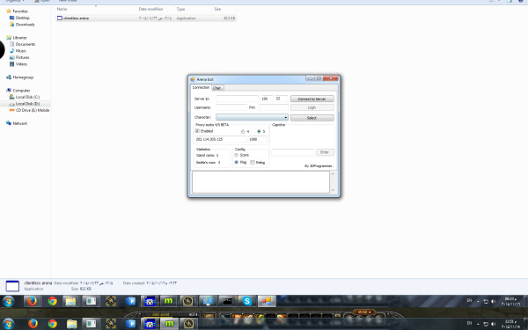Open the Character dropdown list
The width and height of the screenshot is (528, 330).
[x=285, y=117]
